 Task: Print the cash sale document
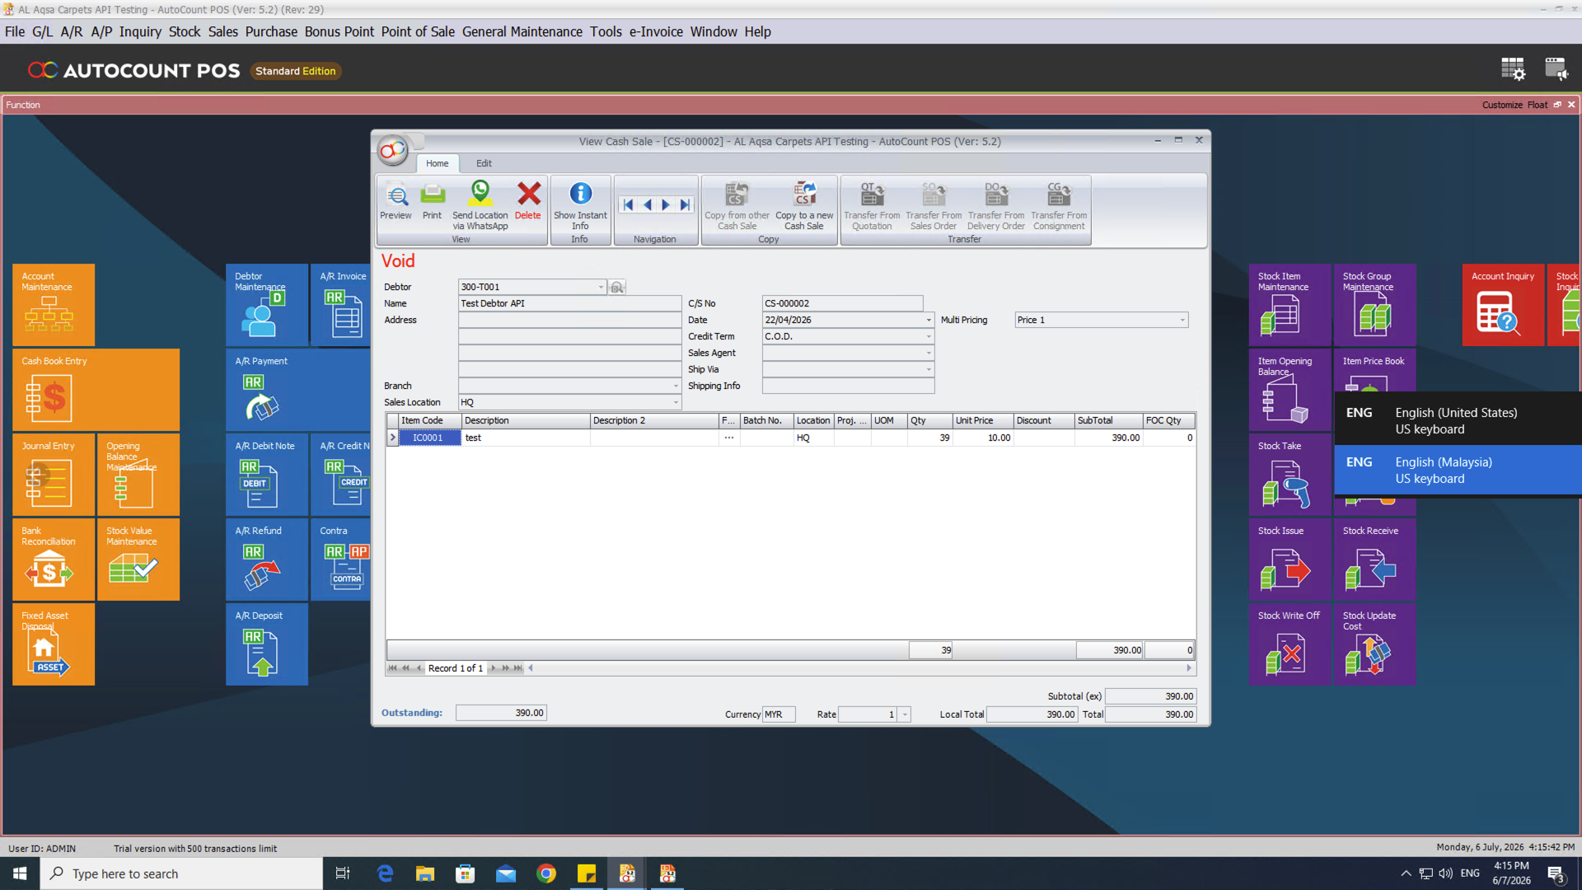pyautogui.click(x=432, y=201)
